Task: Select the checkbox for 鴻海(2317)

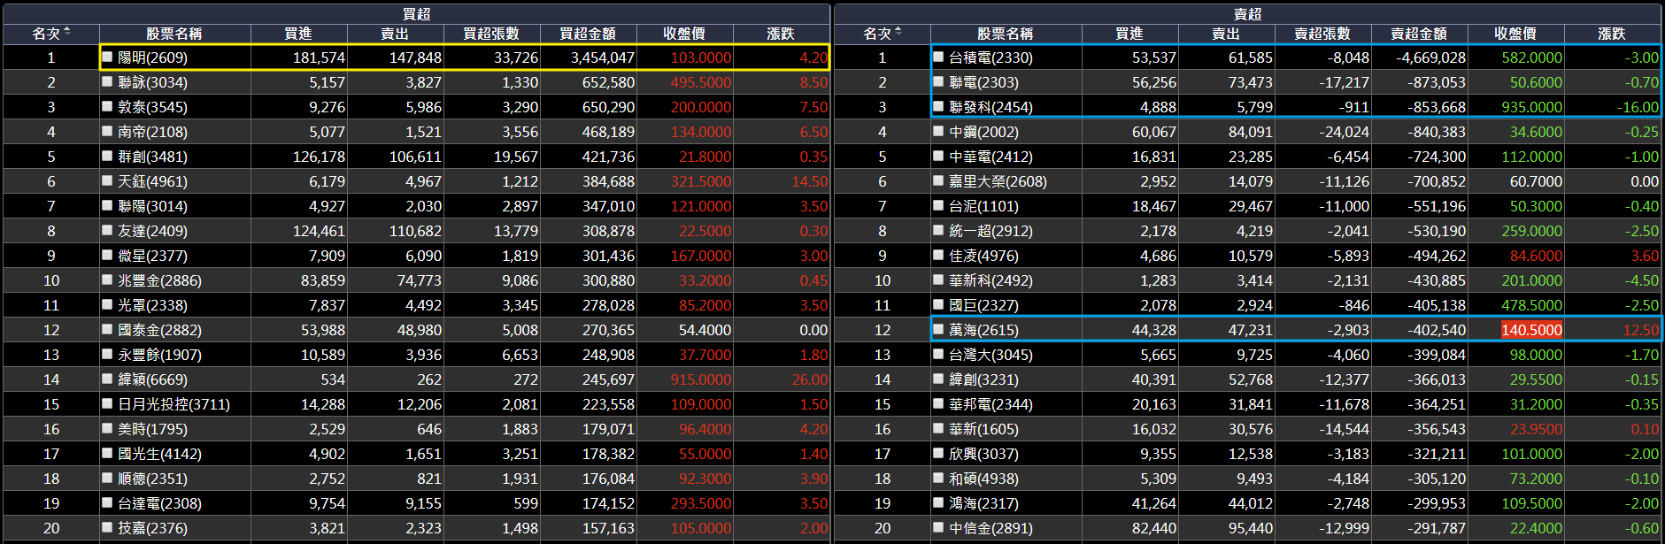Action: click(x=938, y=502)
